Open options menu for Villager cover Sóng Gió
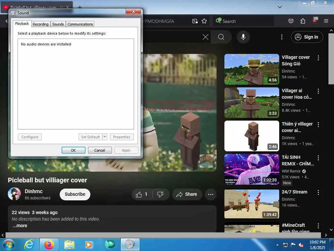Image resolution: width=334 pixels, height=251 pixels. tap(318, 58)
